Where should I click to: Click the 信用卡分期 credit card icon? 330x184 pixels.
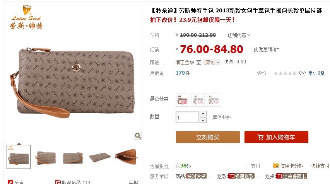[276, 166]
